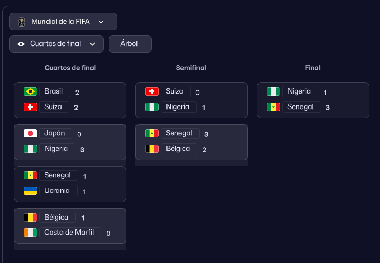This screenshot has width=380, height=263.
Task: Click Ukraine flag in quarterfinals
Action: [31, 191]
